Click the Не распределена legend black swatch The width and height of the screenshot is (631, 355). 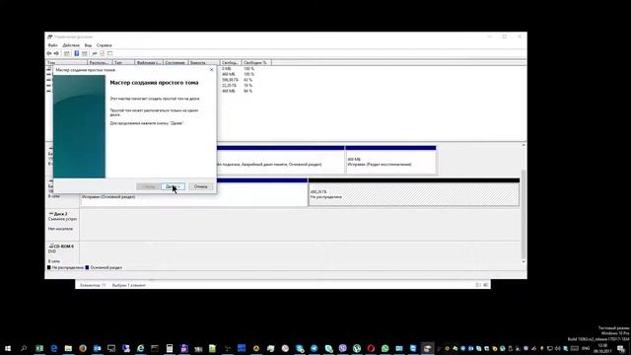[49, 267]
